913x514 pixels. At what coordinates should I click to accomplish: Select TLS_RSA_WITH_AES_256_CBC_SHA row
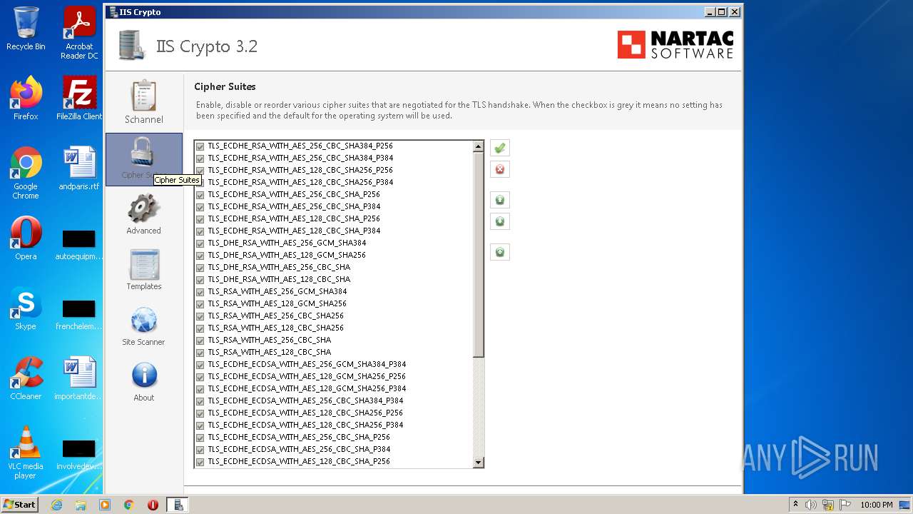333,340
